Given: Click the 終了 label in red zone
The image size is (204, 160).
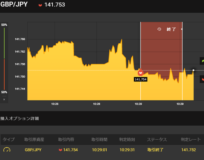Looking at the screenshot, I should 171,29.
